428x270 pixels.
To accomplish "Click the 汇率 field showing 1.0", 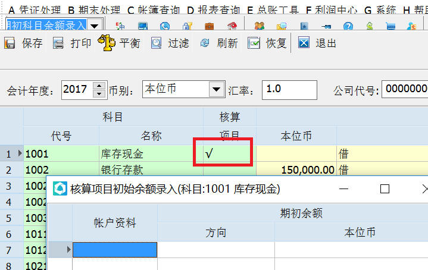I will [x=289, y=90].
